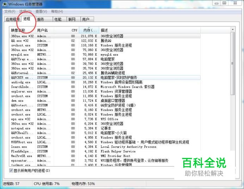The width and height of the screenshot is (244, 189).
Task: Toggle 显示所有用户的进程 checkbox
Action: pyautogui.click(x=11, y=170)
